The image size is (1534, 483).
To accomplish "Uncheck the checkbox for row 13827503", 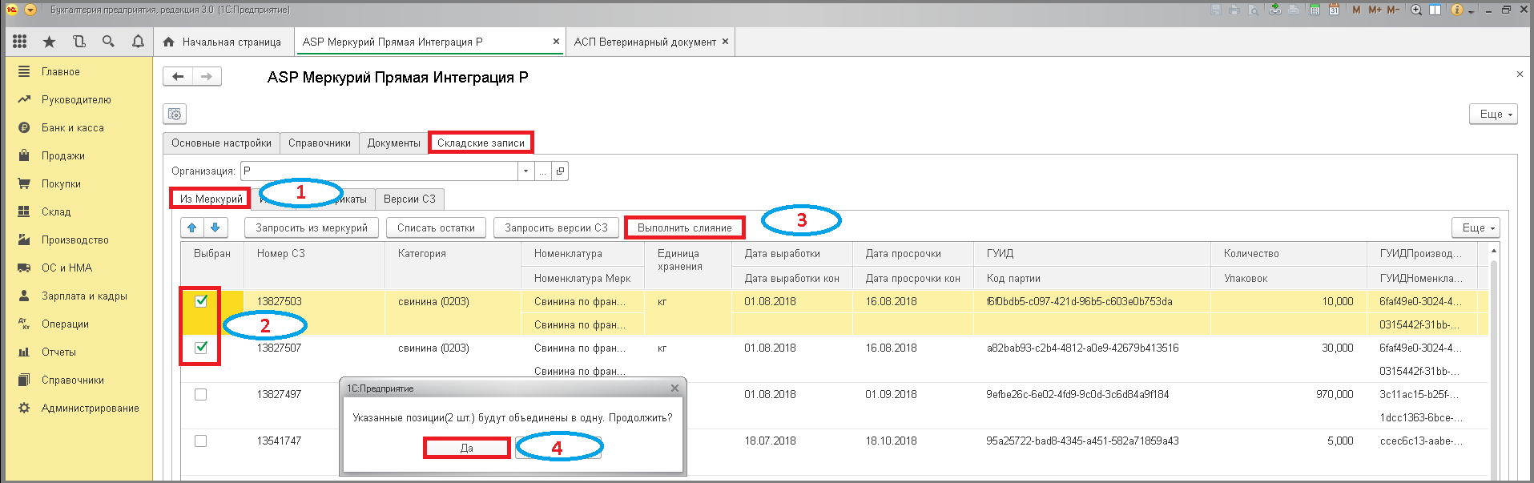I will point(201,301).
